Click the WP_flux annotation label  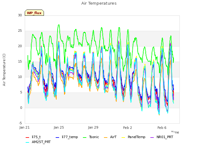(x=34, y=13)
